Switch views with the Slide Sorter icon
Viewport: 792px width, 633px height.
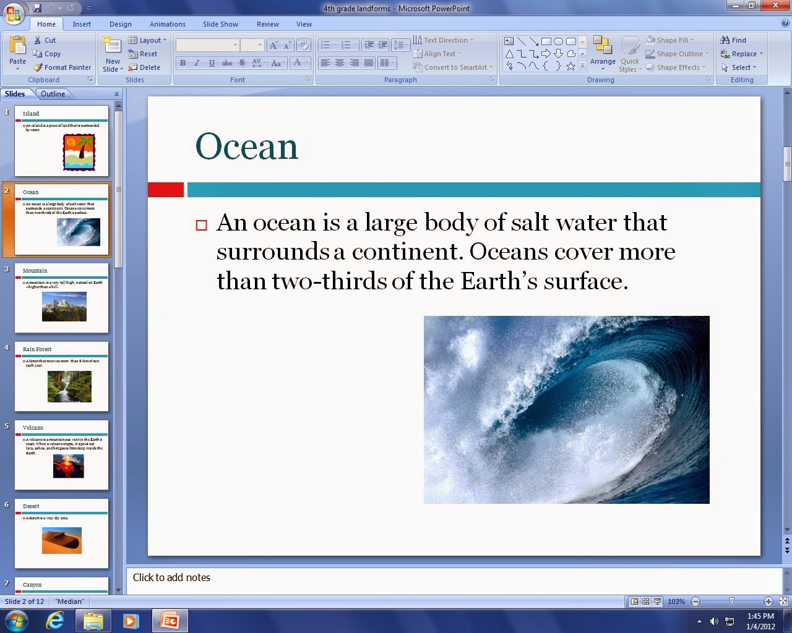tap(645, 601)
